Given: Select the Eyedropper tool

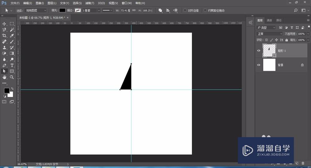Looking at the screenshot, I should tap(12, 36).
